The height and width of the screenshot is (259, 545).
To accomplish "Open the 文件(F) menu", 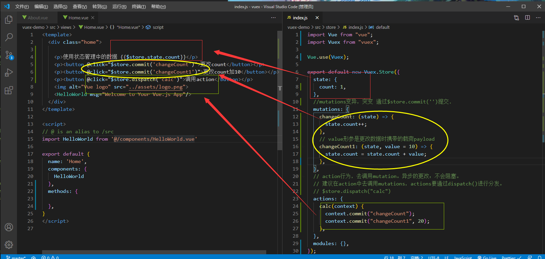I will (22, 6).
